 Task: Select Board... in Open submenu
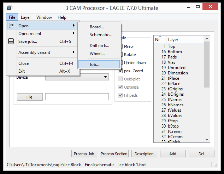click(99, 27)
